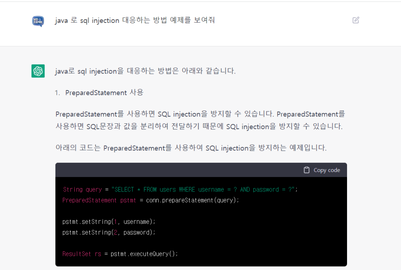Click the line with conn.prepareStatement(query)
This screenshot has height=270, width=401.
click(151, 200)
